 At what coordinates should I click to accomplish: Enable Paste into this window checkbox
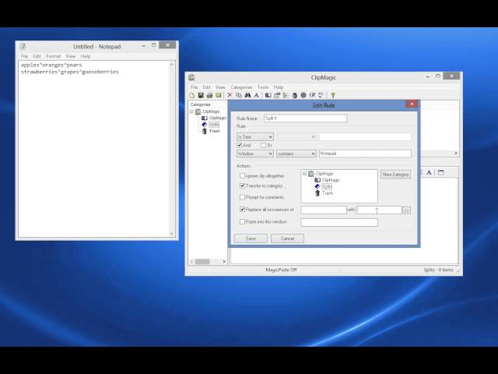pyautogui.click(x=242, y=221)
